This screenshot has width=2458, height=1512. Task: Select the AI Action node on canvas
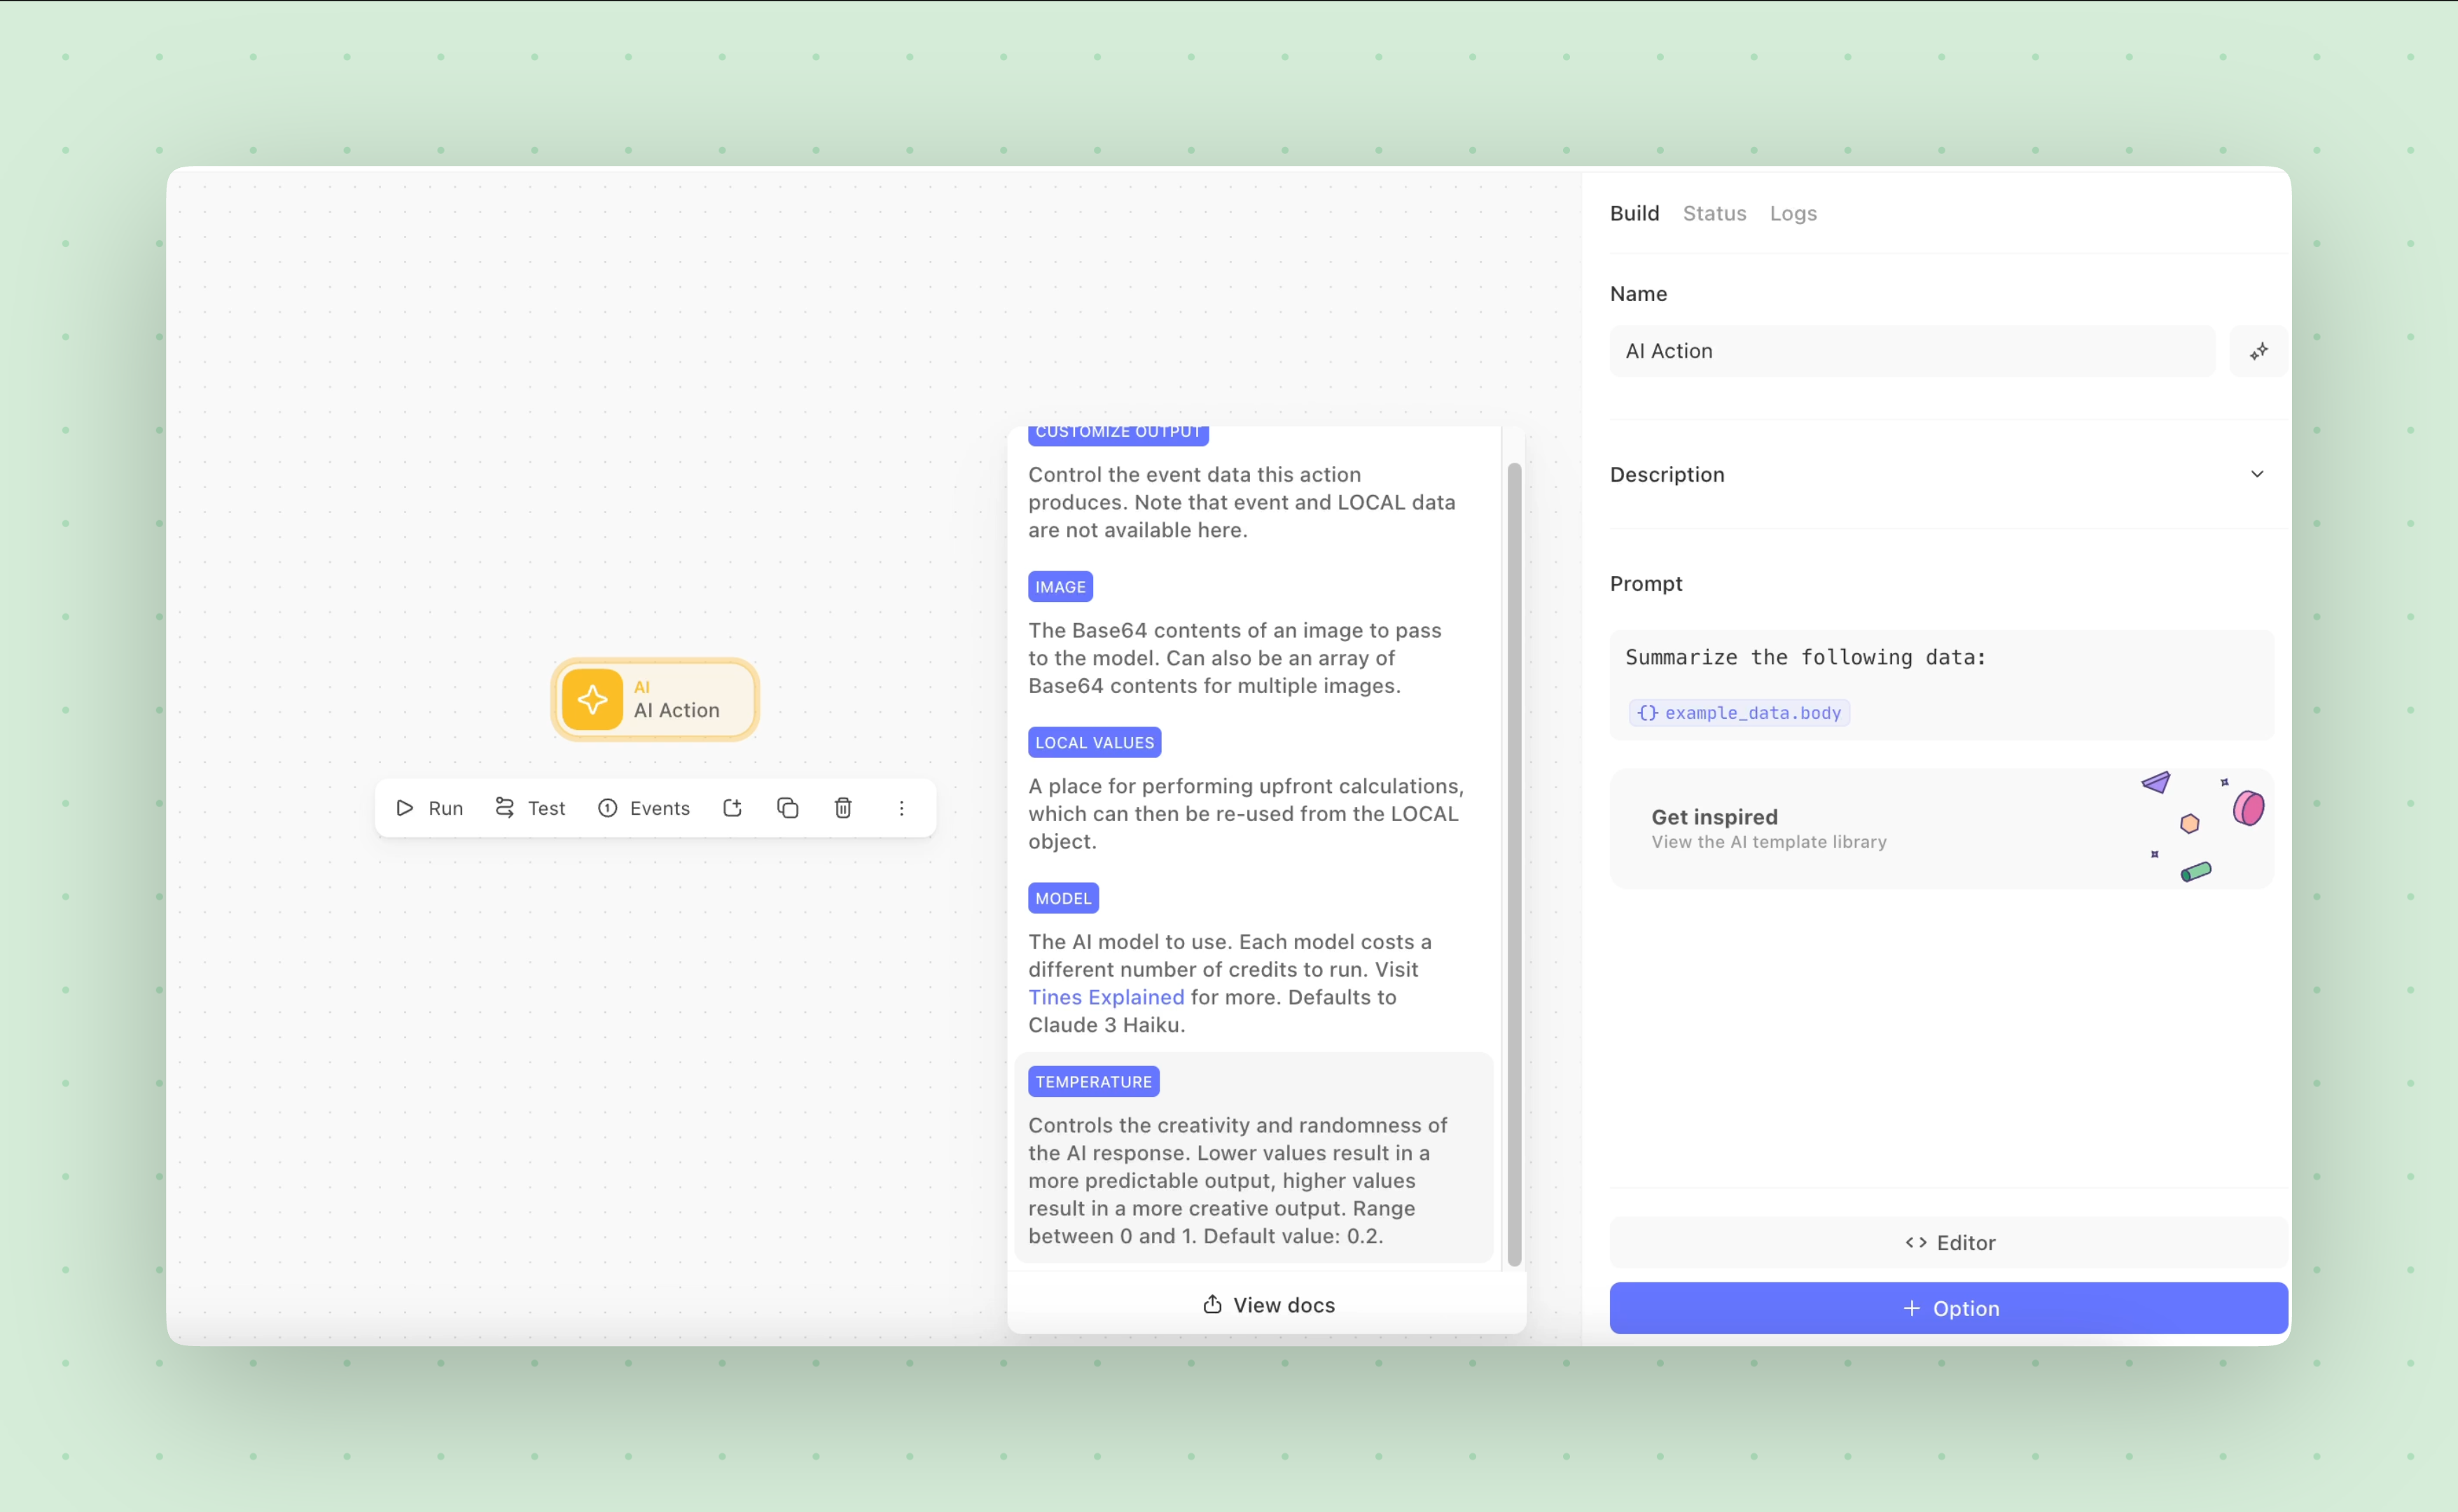(x=655, y=700)
